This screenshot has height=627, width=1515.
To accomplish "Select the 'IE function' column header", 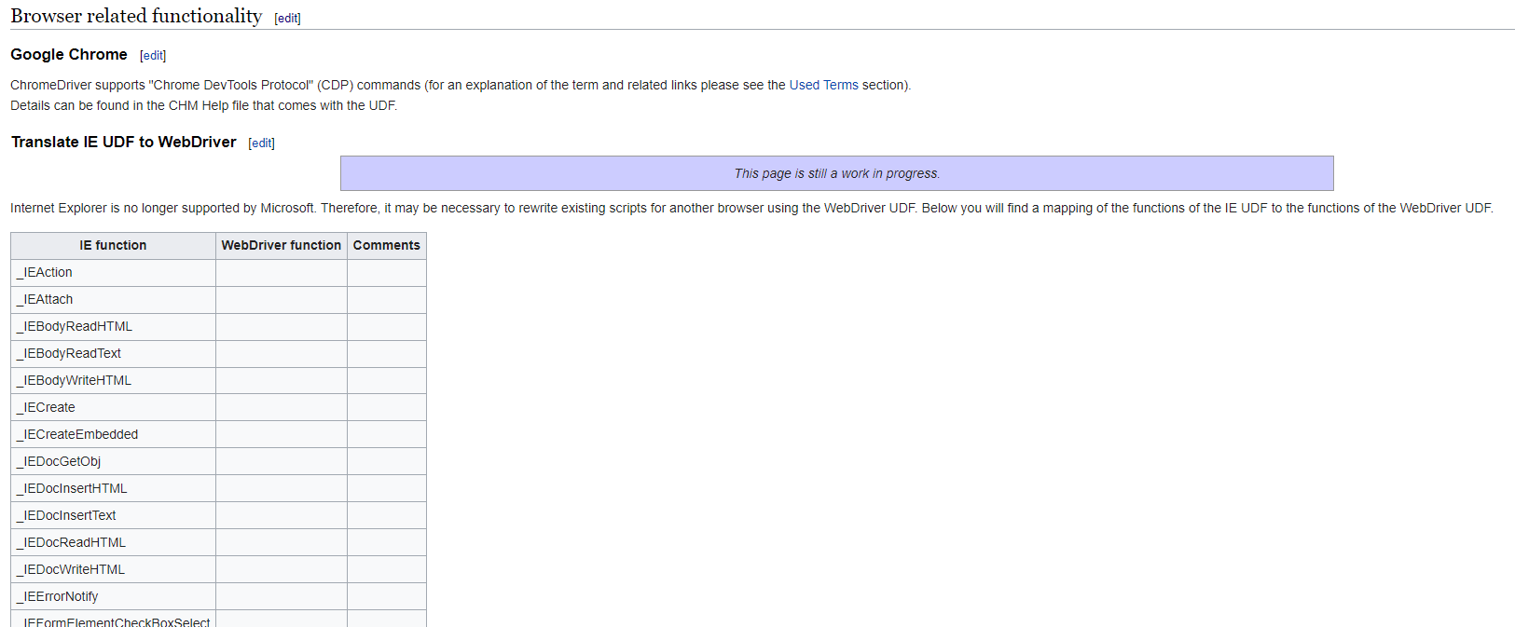I will pos(113,246).
